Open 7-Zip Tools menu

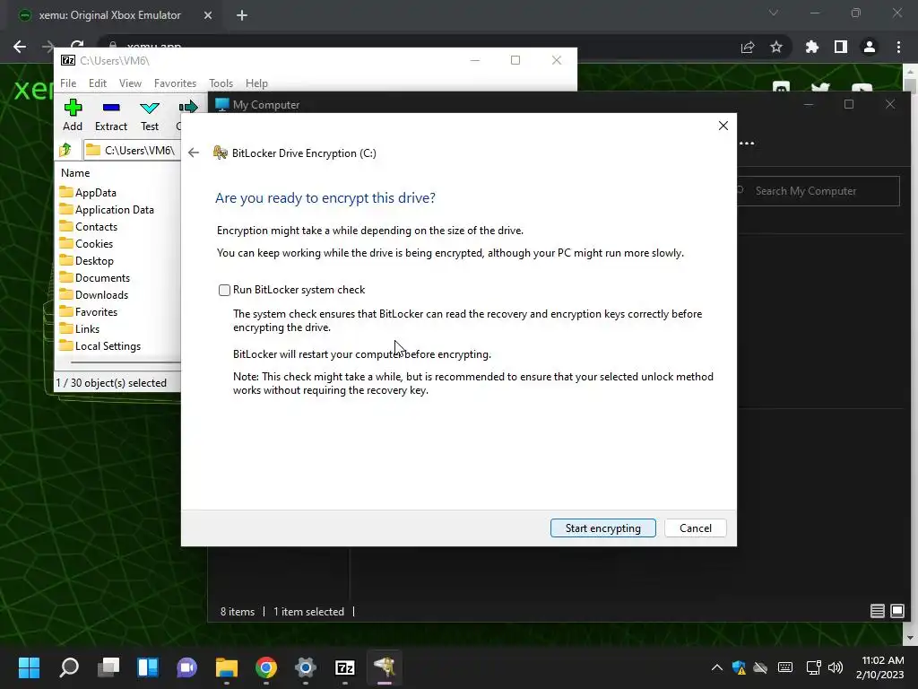221,83
